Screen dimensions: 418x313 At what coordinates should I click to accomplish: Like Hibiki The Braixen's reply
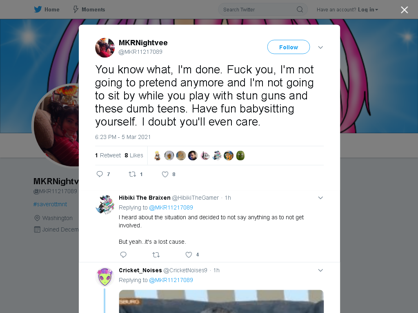pyautogui.click(x=189, y=255)
